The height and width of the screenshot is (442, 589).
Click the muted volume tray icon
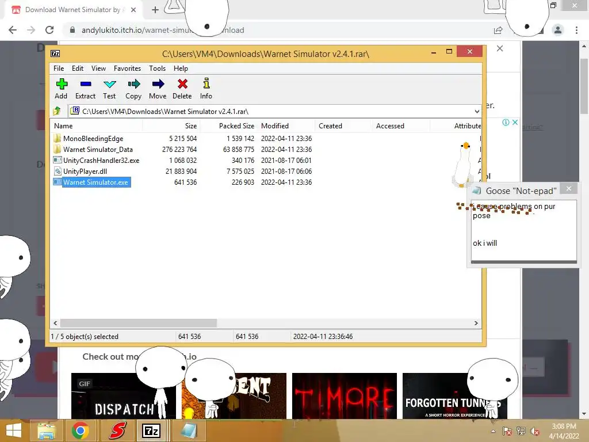coord(535,432)
